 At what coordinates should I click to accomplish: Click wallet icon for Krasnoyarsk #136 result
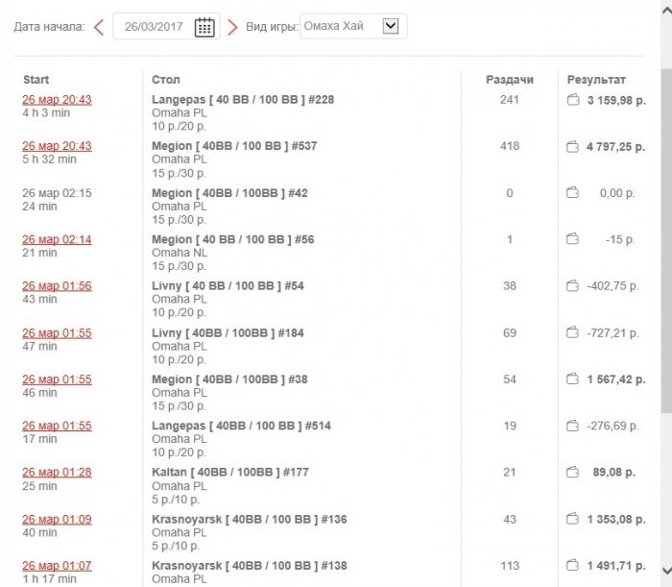coord(573,519)
